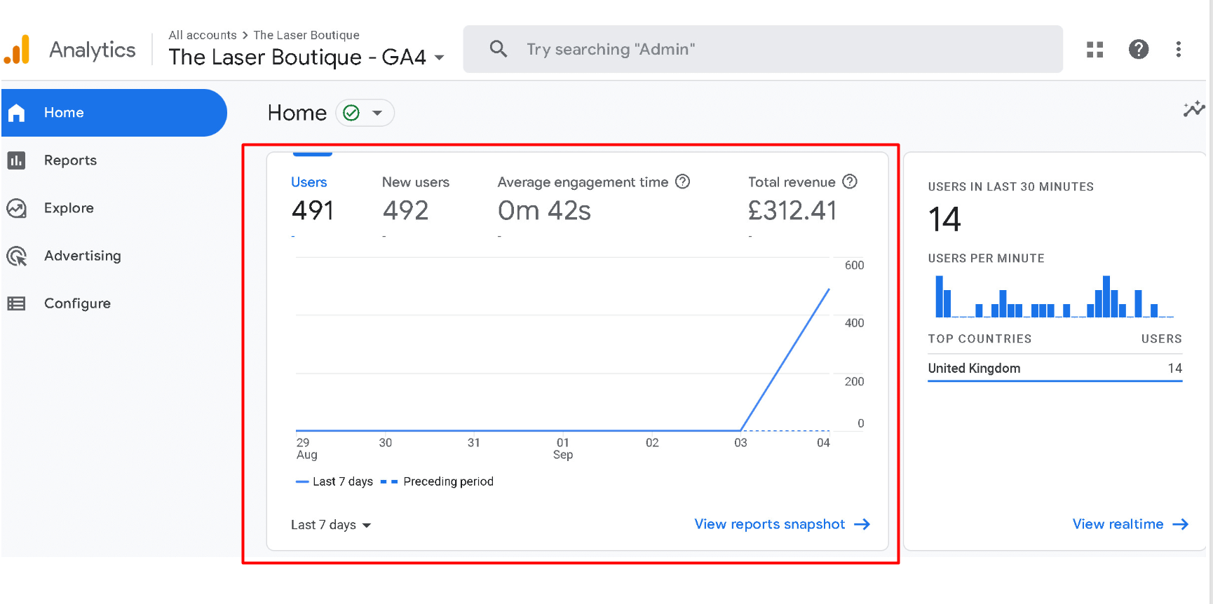Open Reports in the left sidebar
Image resolution: width=1213 pixels, height=604 pixels.
[x=70, y=160]
